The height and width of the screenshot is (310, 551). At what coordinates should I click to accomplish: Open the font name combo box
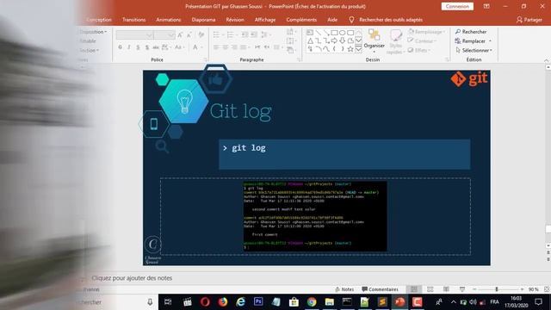[134, 34]
